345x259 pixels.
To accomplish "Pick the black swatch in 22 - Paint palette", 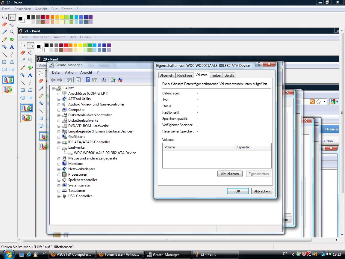I will tap(28, 17).
